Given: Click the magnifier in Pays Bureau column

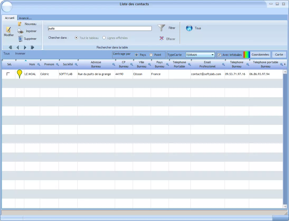Looking at the screenshot, I should pos(168,65).
